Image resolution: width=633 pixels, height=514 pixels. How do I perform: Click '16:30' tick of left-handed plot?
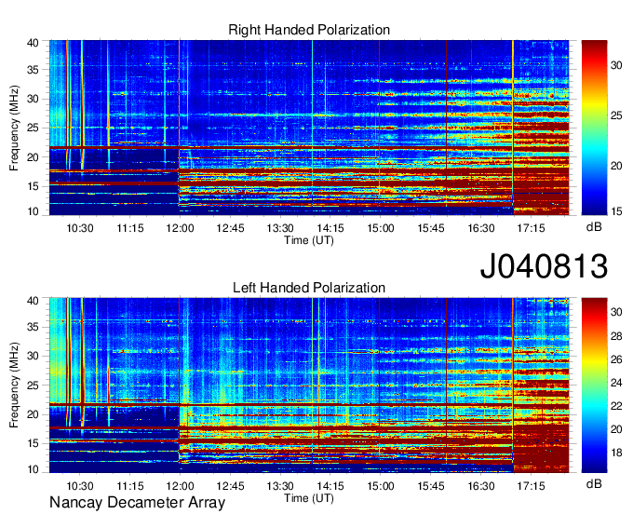(481, 486)
